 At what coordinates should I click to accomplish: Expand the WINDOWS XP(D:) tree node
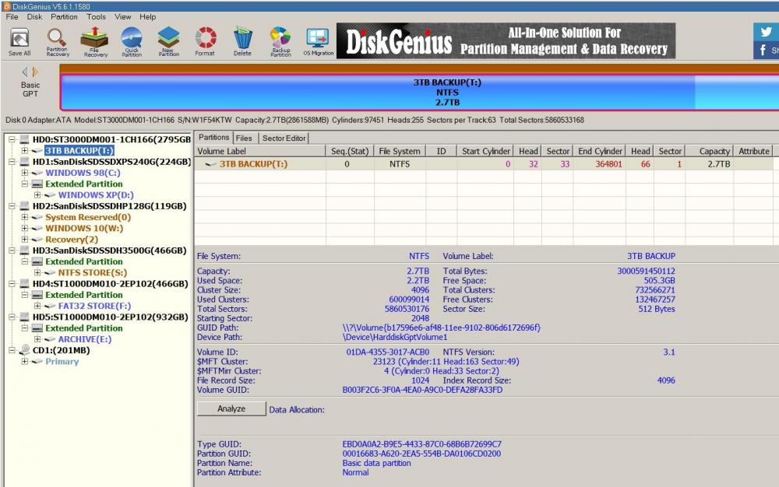(x=37, y=195)
